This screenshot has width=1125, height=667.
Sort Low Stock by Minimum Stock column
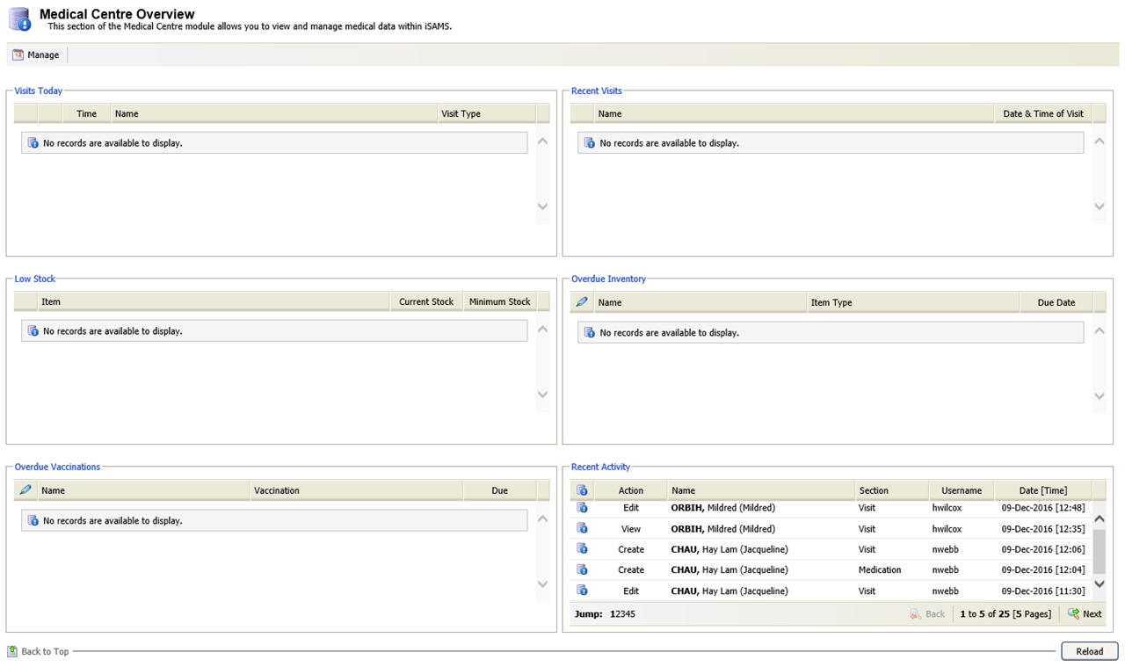pos(499,301)
